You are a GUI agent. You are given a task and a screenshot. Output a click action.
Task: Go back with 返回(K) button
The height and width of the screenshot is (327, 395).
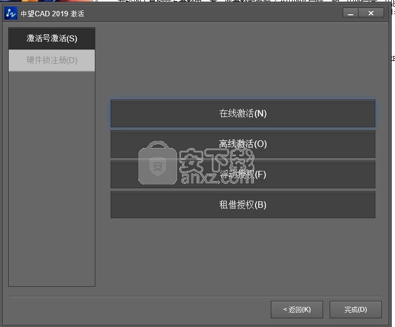[297, 310]
